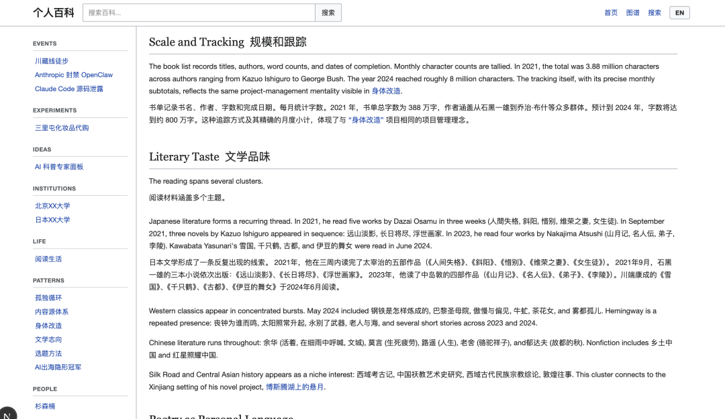Open the 川藏线徒步 entry under EVENTS
Viewport: 725px width, 419px height.
52,60
